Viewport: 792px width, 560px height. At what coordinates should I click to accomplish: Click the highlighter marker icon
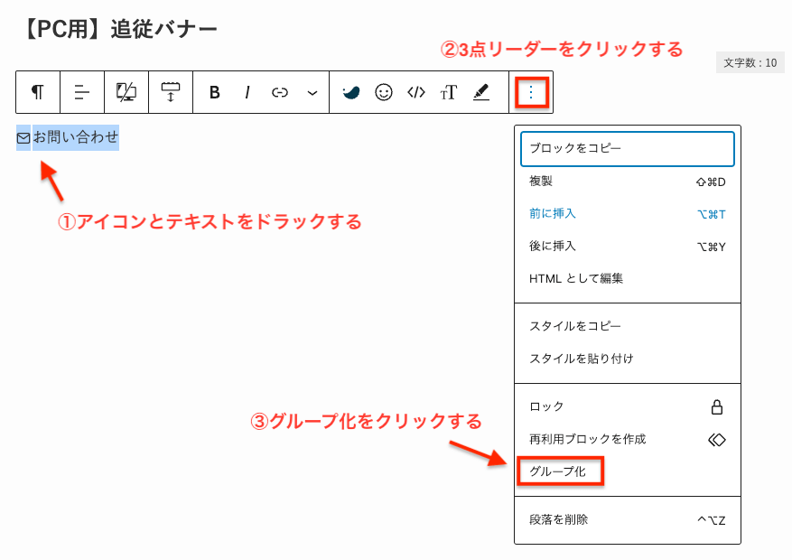pyautogui.click(x=481, y=92)
